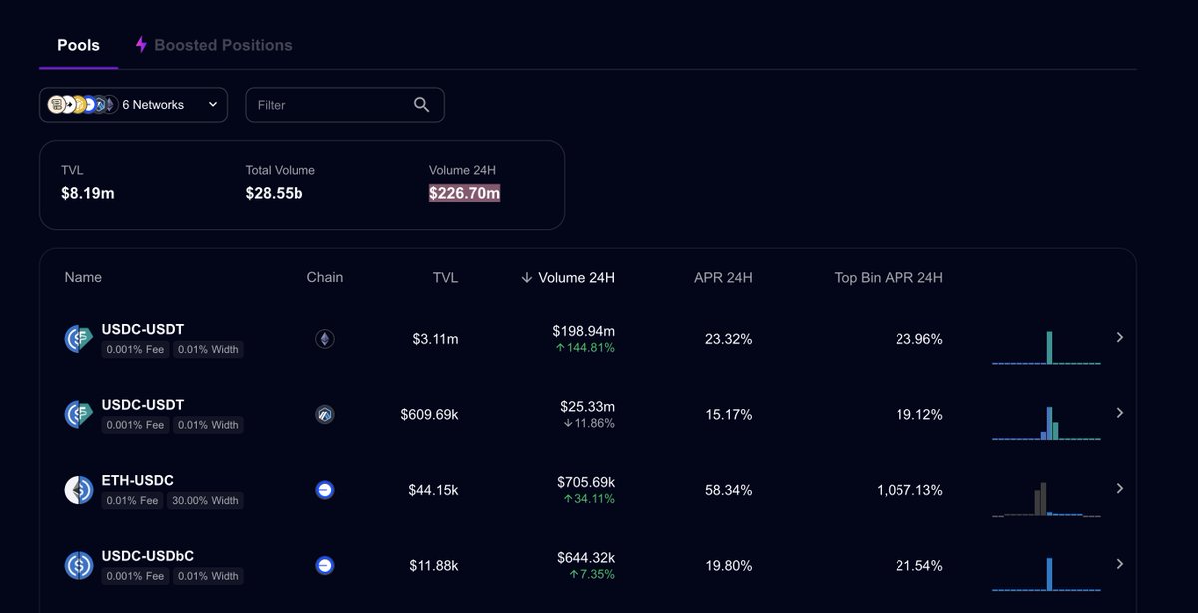Click the 21.54% top bin APR

click(918, 566)
